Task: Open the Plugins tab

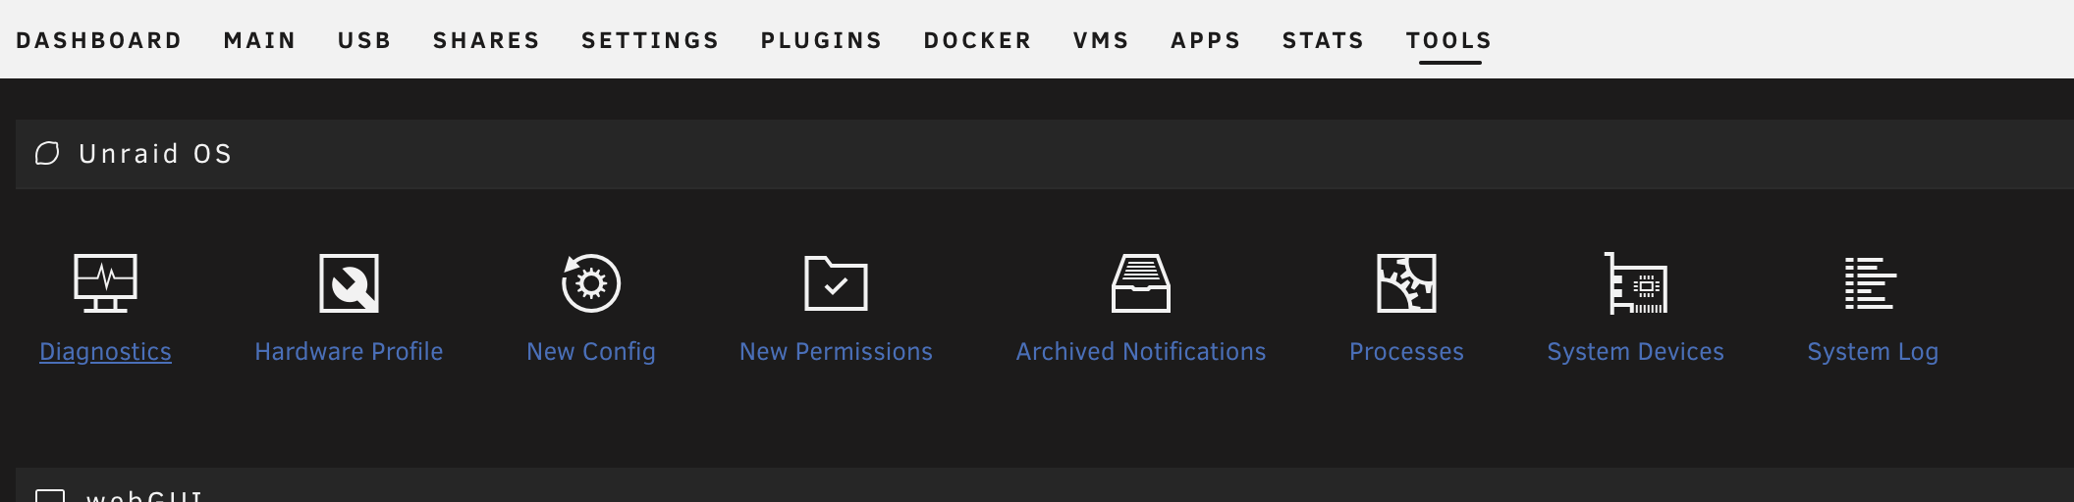Action: click(x=822, y=40)
